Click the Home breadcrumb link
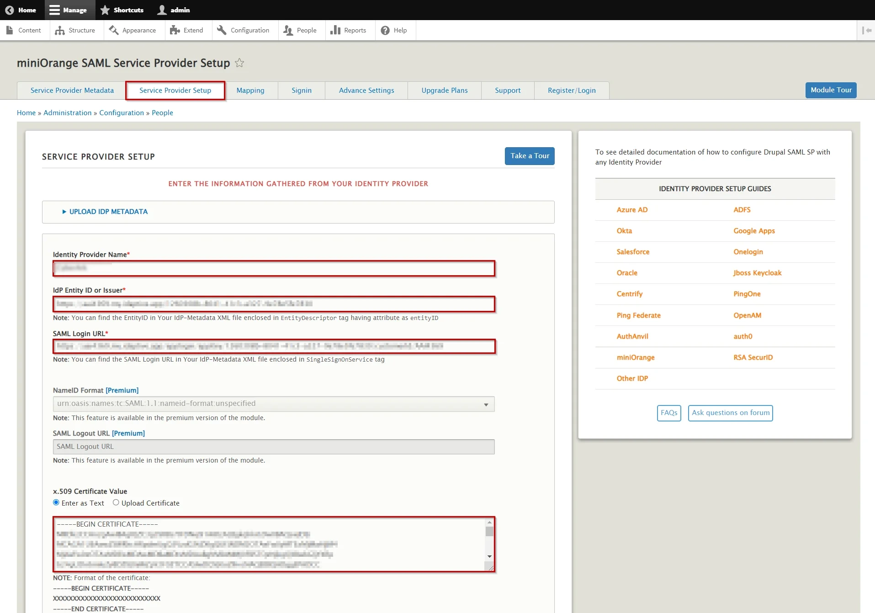Viewport: 875px width, 613px height. pos(26,113)
